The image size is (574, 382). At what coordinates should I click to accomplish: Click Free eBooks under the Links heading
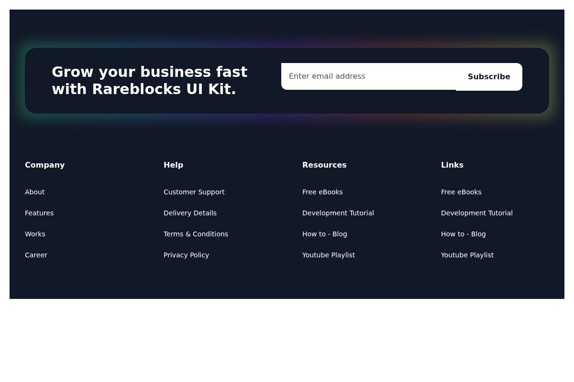(461, 192)
